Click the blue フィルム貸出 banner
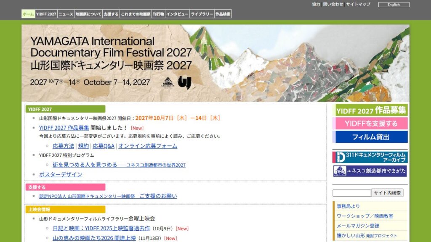This screenshot has height=242, width=431. click(x=370, y=137)
